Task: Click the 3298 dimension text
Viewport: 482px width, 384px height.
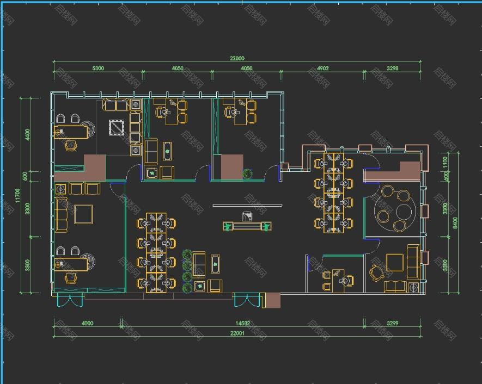Action: tap(393, 68)
